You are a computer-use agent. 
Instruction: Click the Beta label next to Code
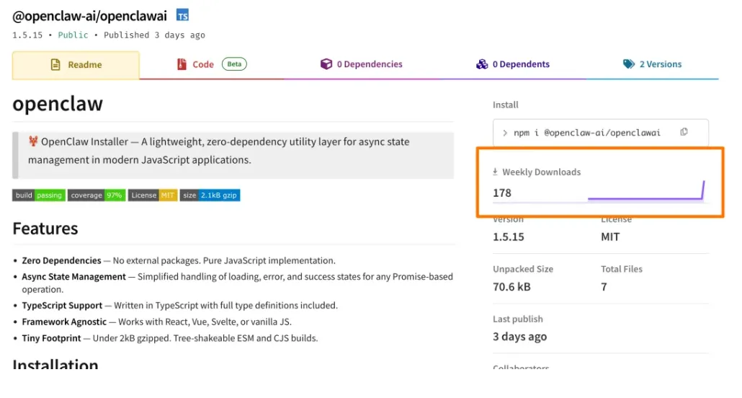[234, 64]
